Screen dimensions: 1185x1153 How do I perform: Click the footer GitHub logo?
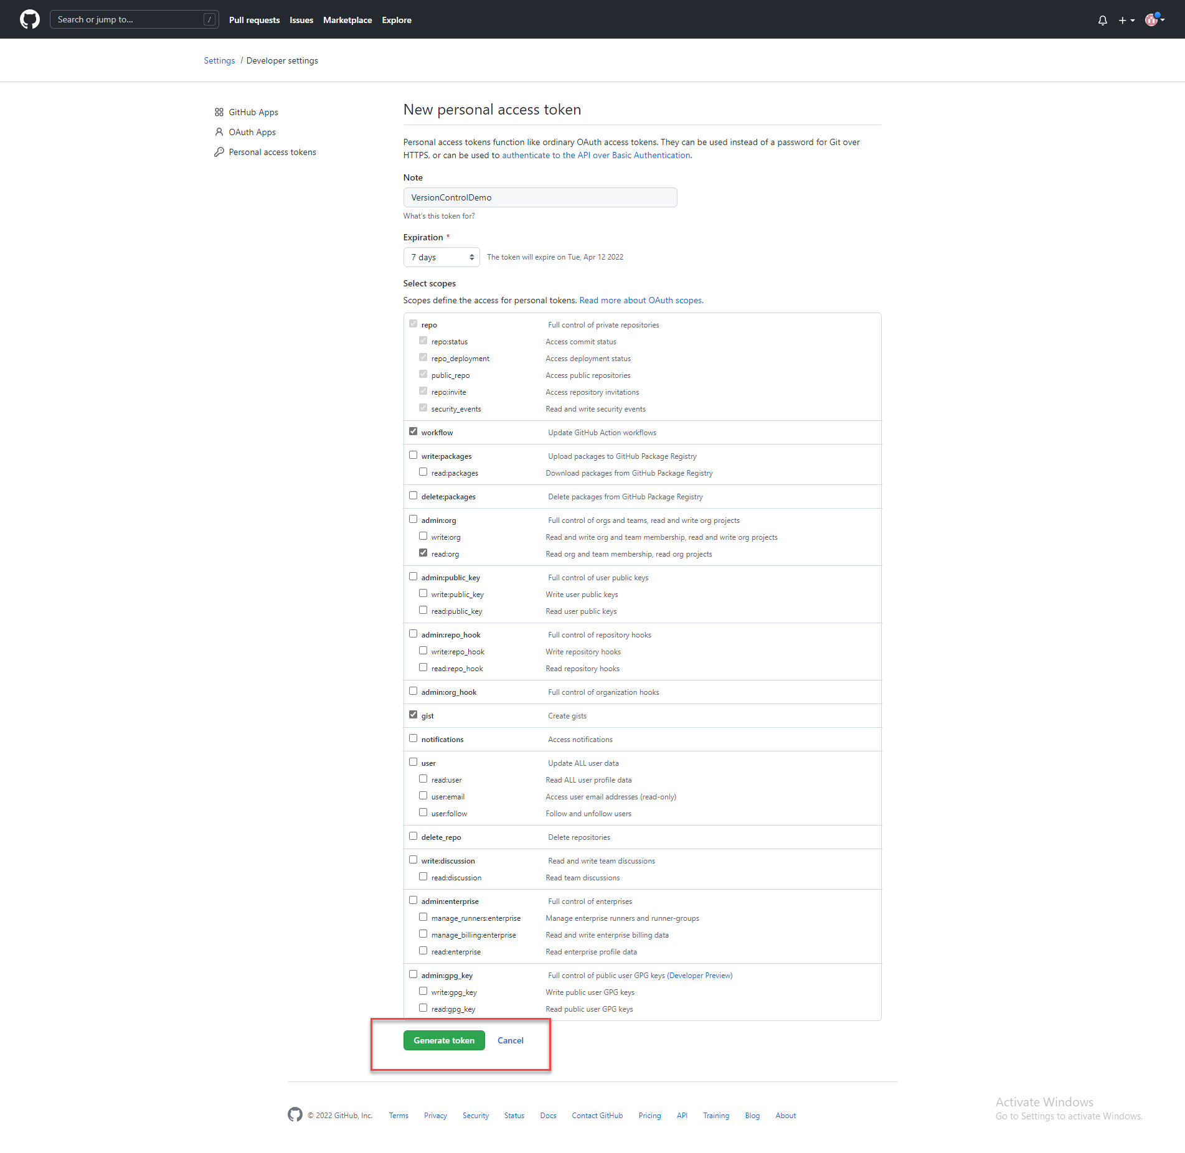tap(295, 1114)
